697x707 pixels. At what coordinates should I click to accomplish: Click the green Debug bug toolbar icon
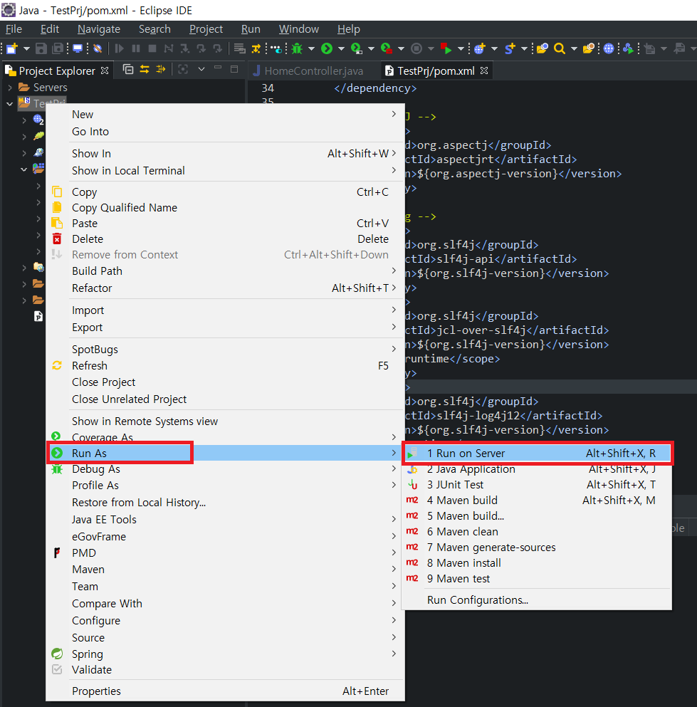[x=297, y=48]
